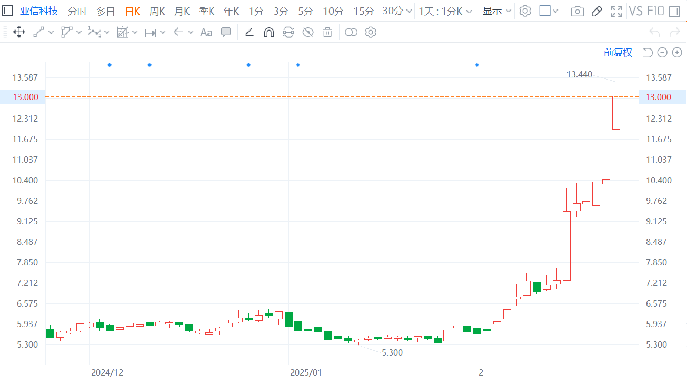Viewport: 687px width, 384px height.
Task: Click the line style pencil icon
Action: (250, 33)
